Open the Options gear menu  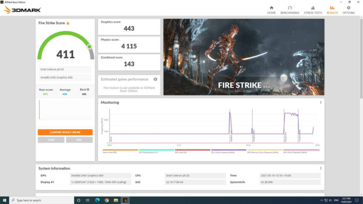(348, 10)
